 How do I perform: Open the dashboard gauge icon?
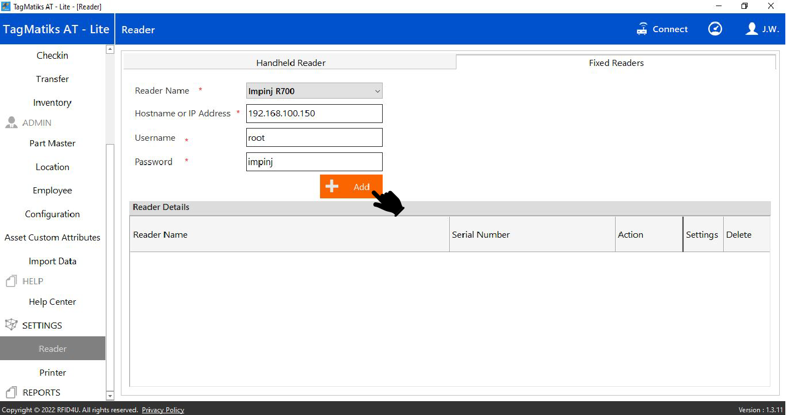tap(715, 29)
